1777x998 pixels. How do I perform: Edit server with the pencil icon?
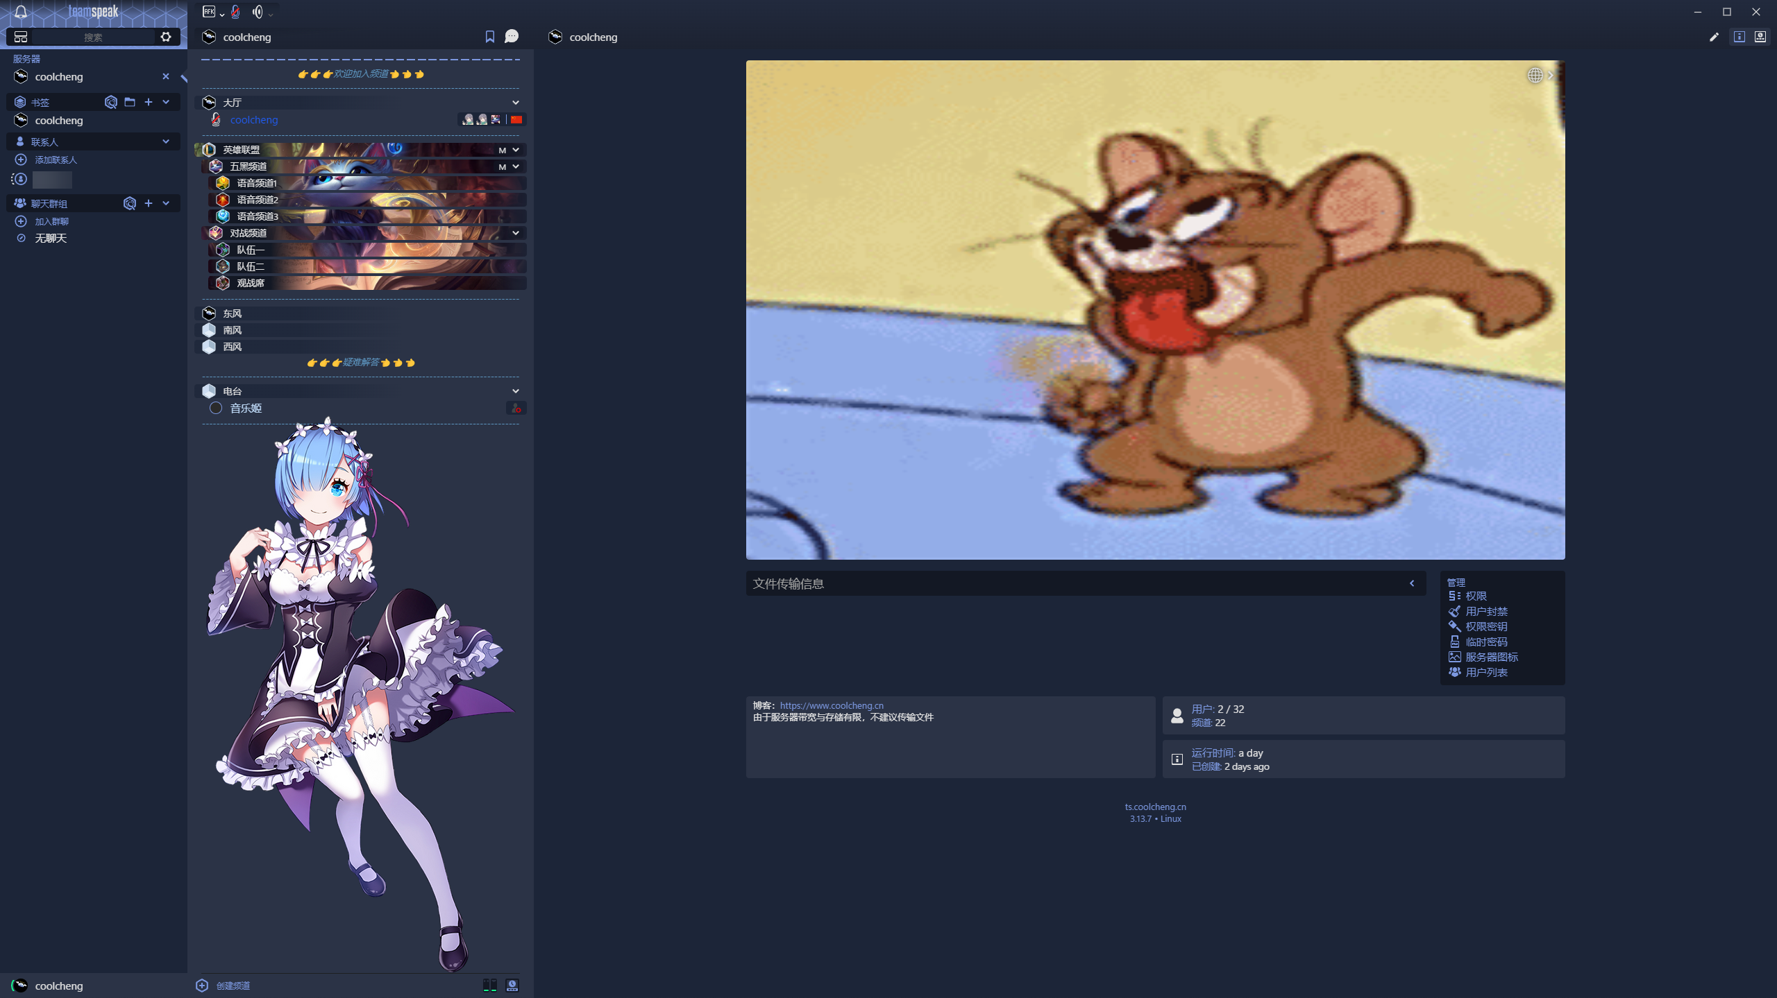(x=1714, y=37)
